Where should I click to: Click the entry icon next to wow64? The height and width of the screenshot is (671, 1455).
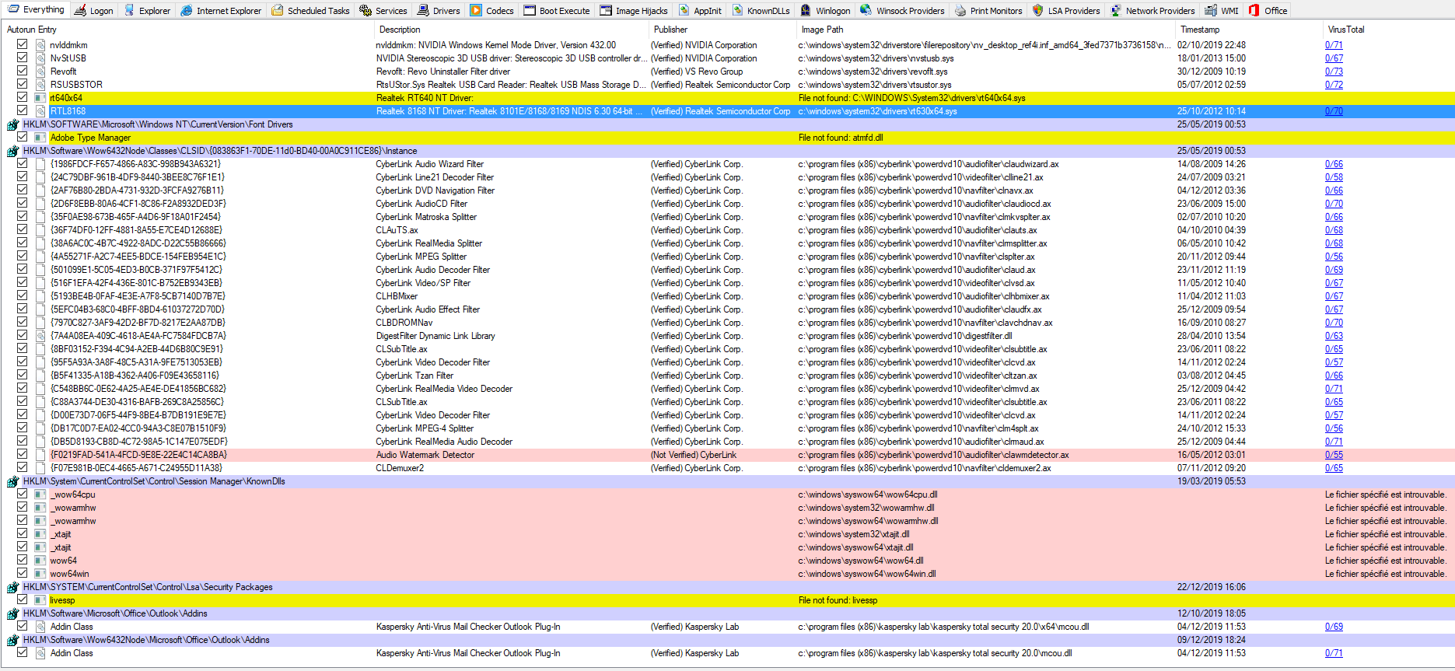[40, 561]
